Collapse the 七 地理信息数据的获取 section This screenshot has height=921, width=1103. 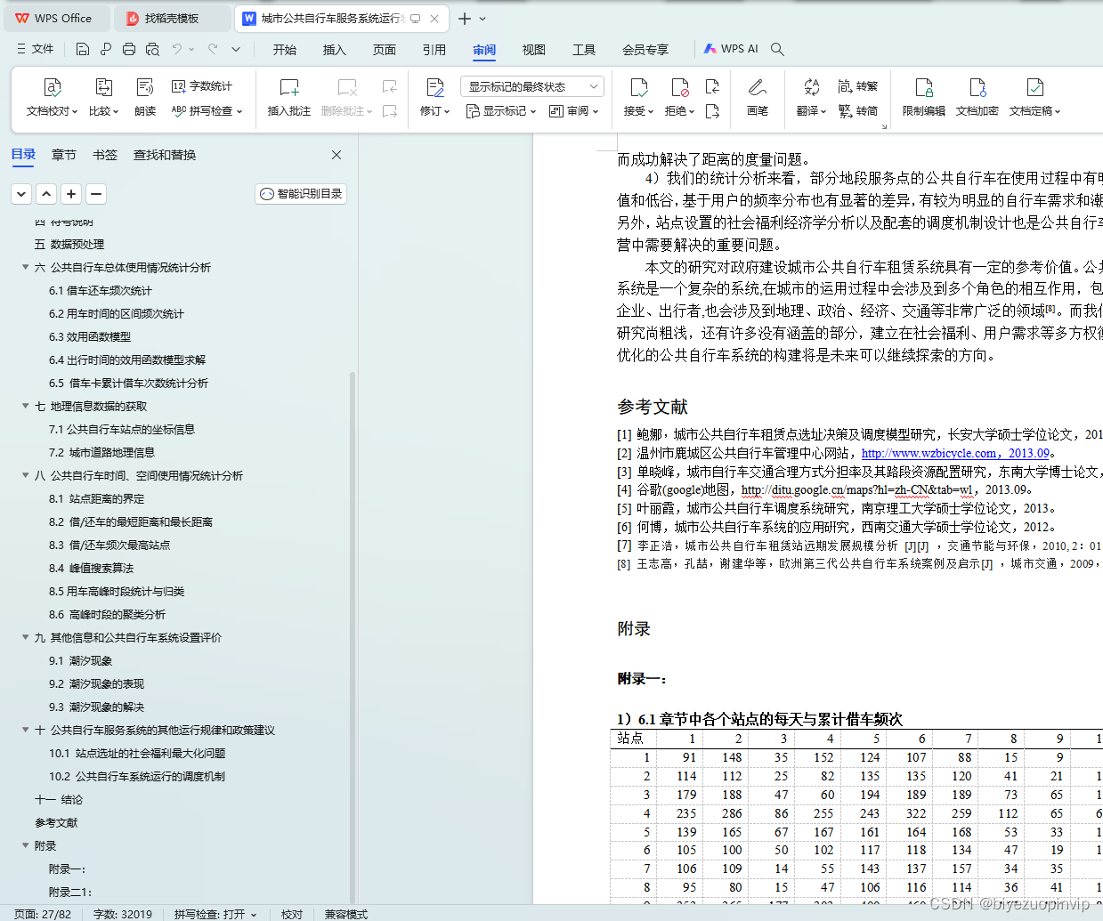[x=26, y=406]
